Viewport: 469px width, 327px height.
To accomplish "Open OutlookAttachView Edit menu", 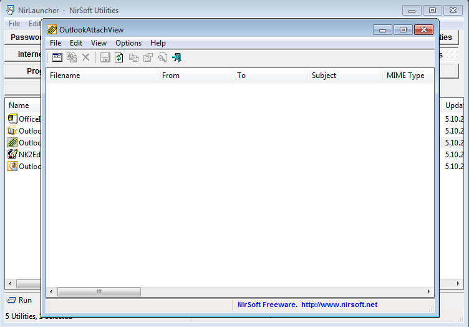I will pyautogui.click(x=76, y=43).
